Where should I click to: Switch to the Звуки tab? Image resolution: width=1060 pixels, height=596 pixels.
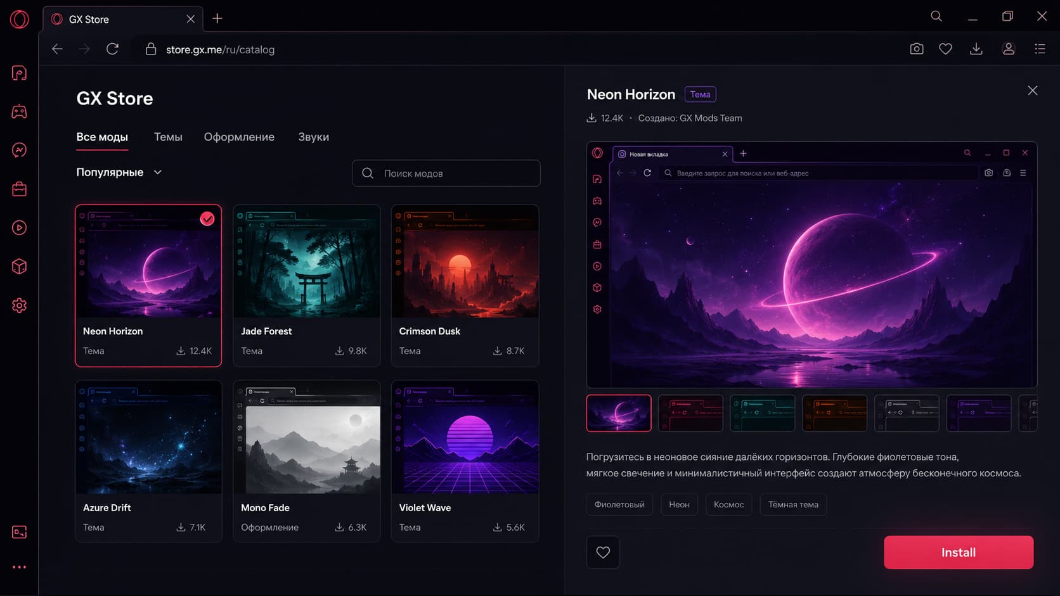pos(313,137)
